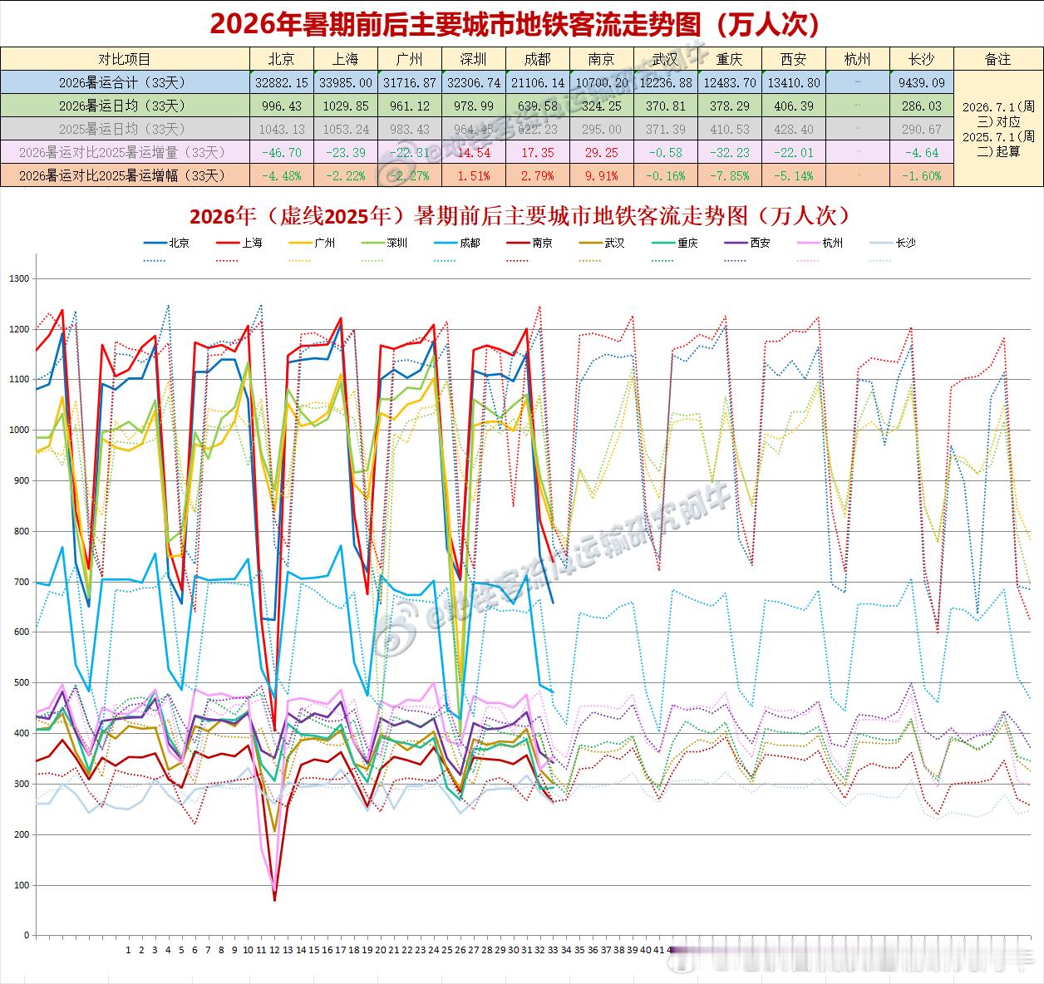1044x984 pixels.
Task: Click the increment cell -46.70
Action: tap(282, 152)
